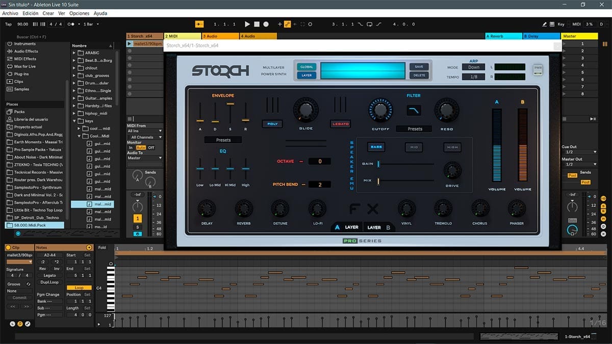Open the MIDI Effects browser category
The image size is (612, 344).
click(x=25, y=59)
